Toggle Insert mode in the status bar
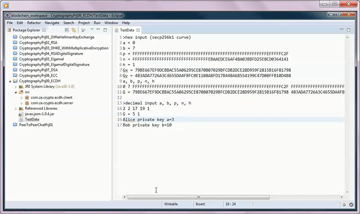Screen dimensions: 360x214 [x=200, y=204]
